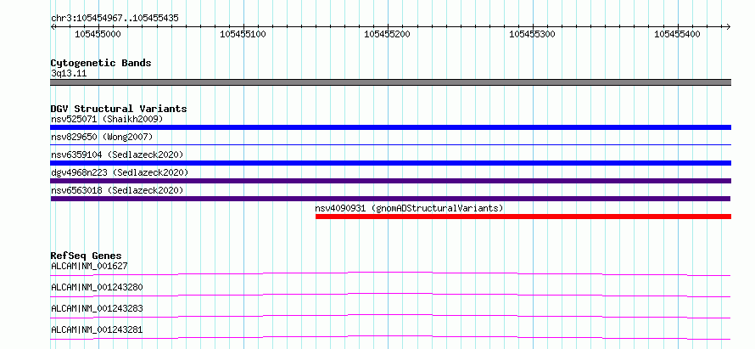Select the blue nsv6359104 variant bar

pyautogui.click(x=390, y=163)
